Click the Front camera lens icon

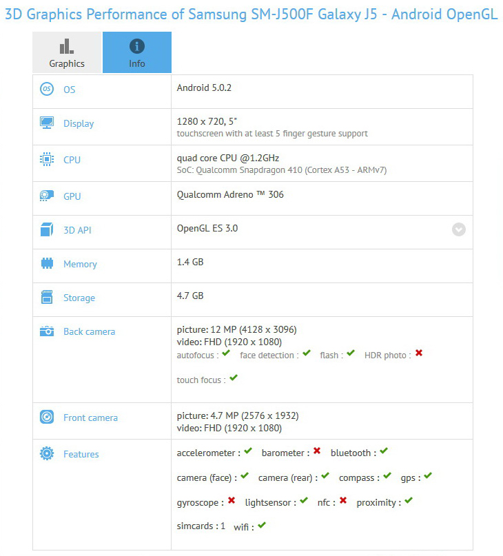(47, 417)
